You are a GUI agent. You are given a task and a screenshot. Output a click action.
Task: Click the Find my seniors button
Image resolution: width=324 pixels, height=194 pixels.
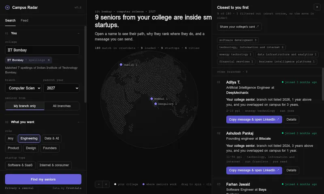[x=43, y=179]
